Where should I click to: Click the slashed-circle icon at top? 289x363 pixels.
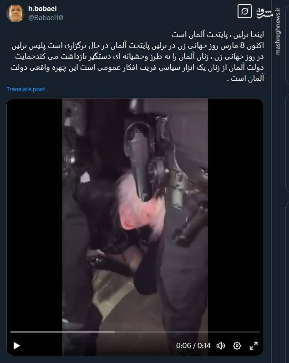(244, 11)
